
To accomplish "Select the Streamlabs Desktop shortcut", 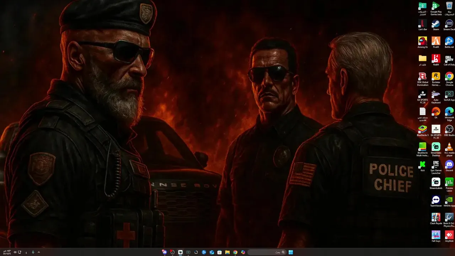I will [x=436, y=150].
